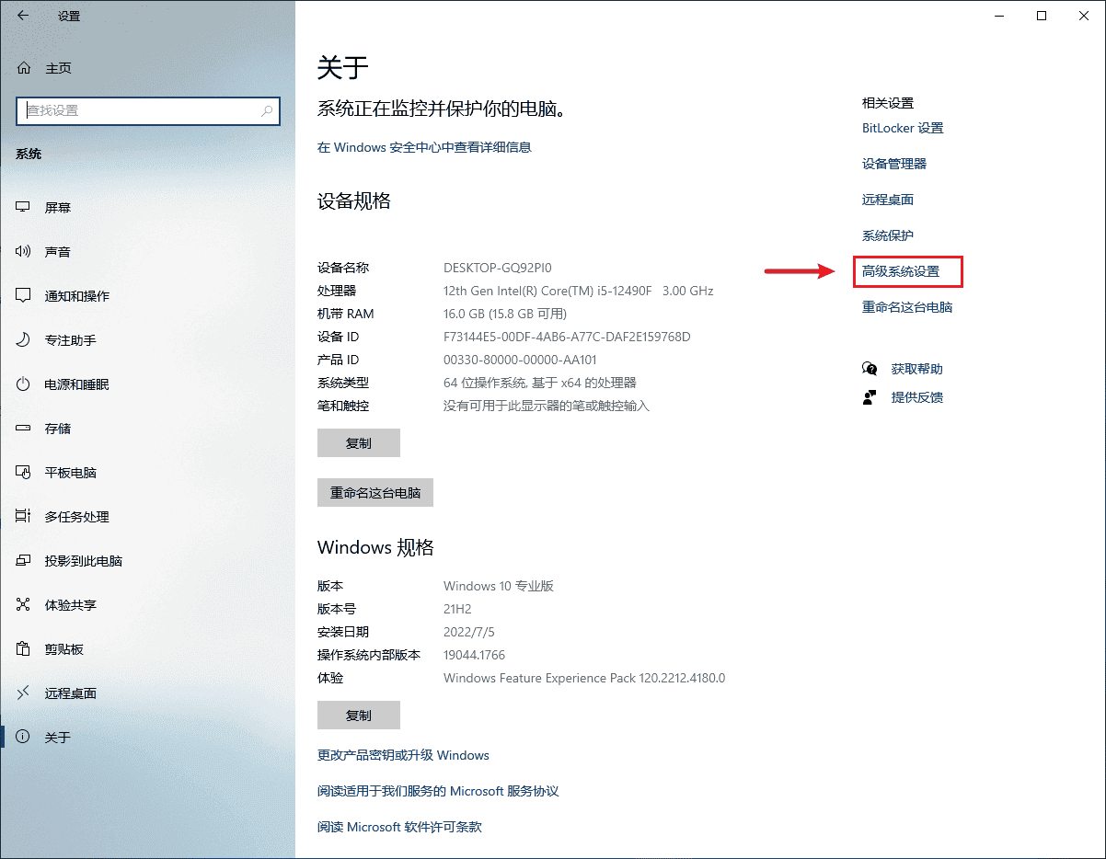Click the back arrow icon
The height and width of the screenshot is (859, 1106).
(x=23, y=16)
